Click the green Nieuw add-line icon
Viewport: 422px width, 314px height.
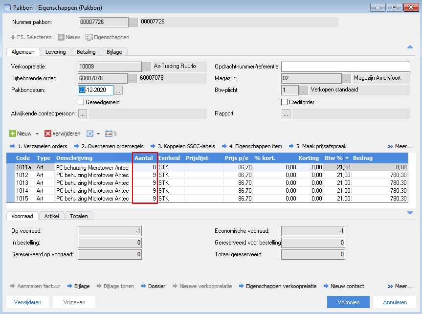point(13,134)
